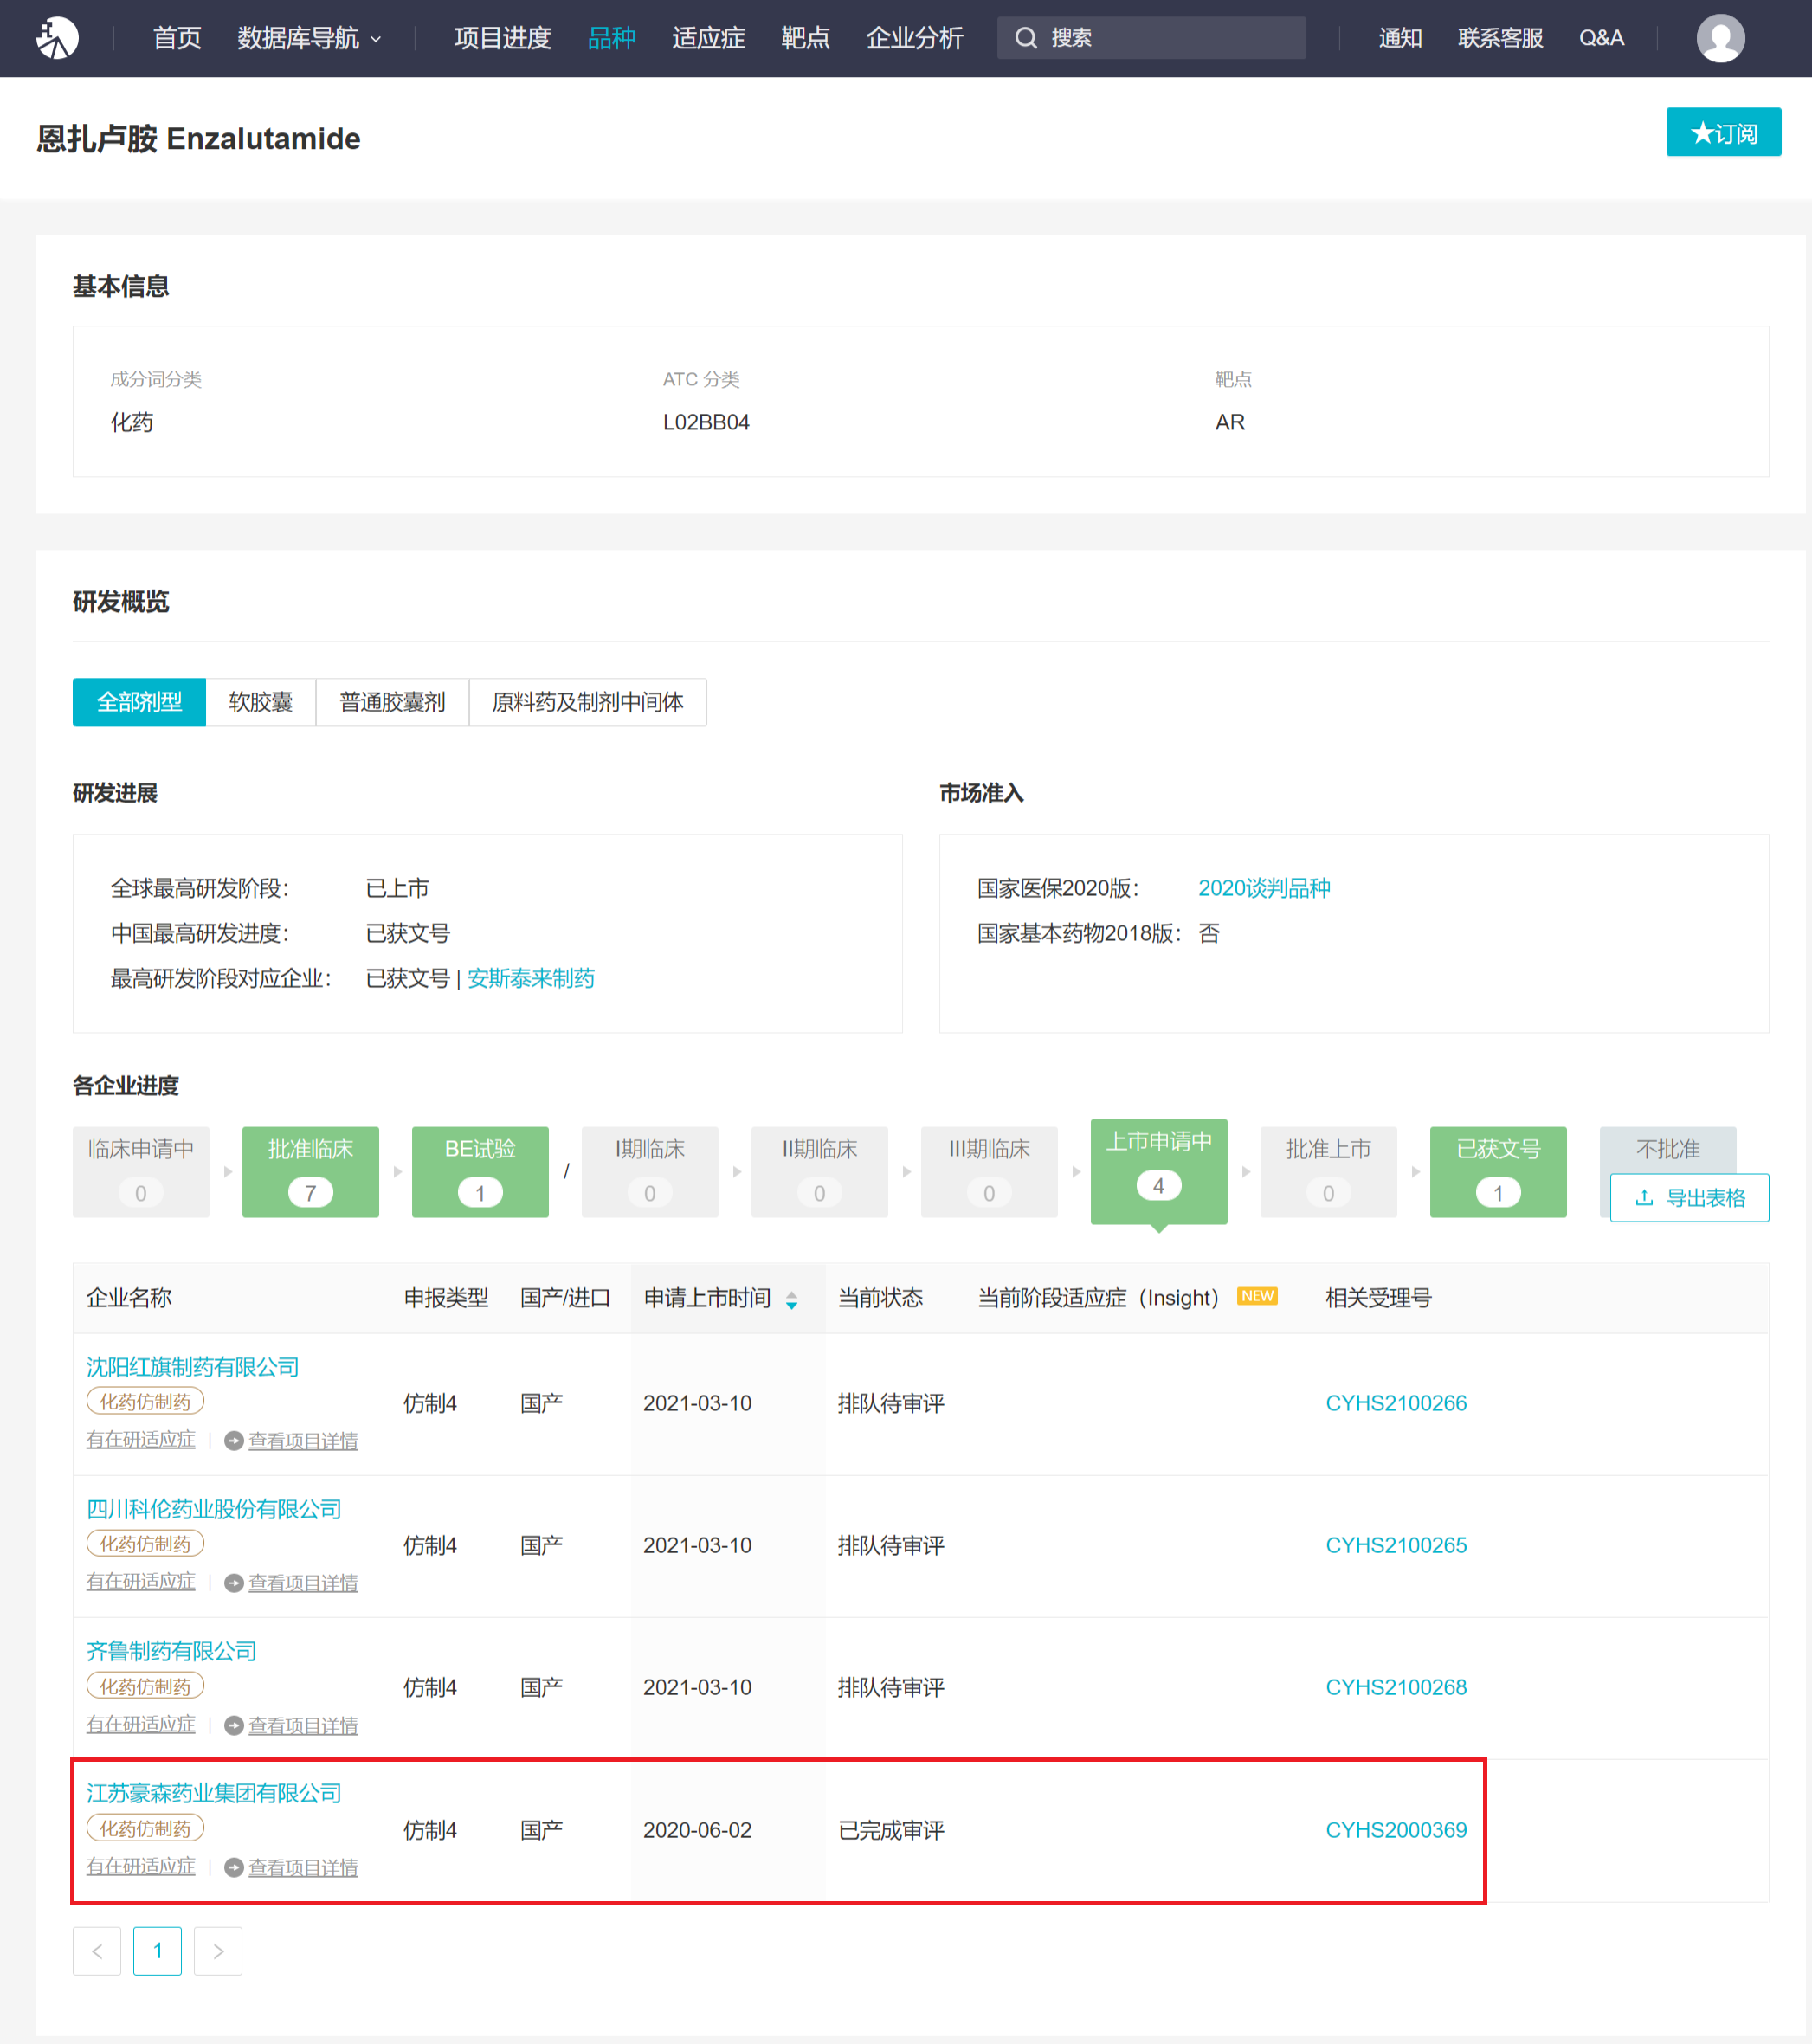Open 品种 navigation item
1812x2044 pixels.
(611, 38)
